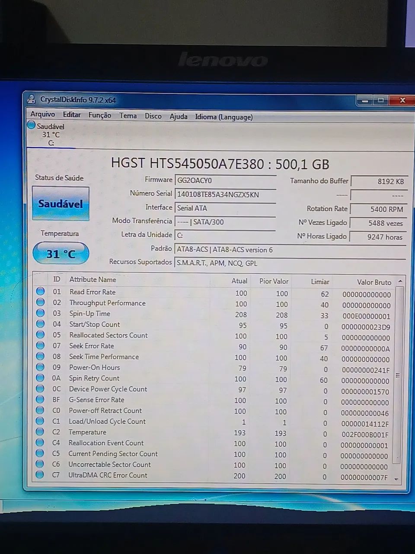This screenshot has width=415, height=554.
Task: Select the Reallocated Sectors Count name
Action: (109, 335)
